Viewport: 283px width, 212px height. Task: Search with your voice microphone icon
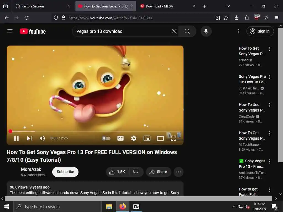[206, 31]
